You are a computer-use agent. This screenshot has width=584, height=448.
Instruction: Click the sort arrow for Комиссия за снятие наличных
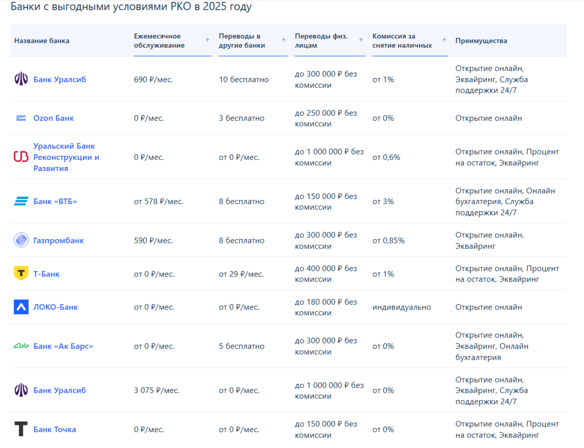pos(444,40)
